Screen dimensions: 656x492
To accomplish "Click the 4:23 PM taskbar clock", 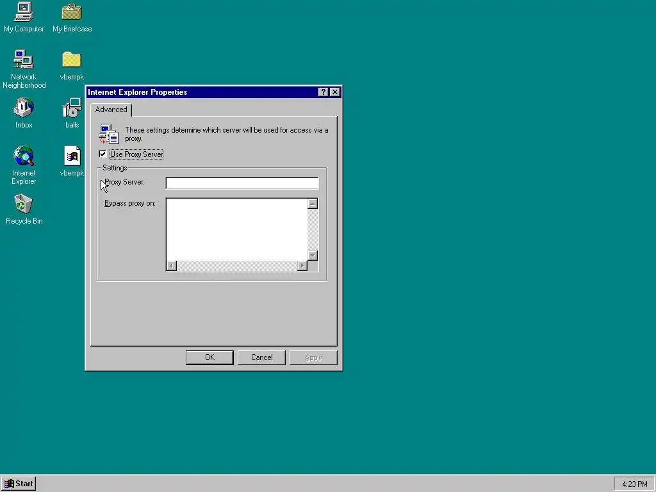I will click(635, 484).
